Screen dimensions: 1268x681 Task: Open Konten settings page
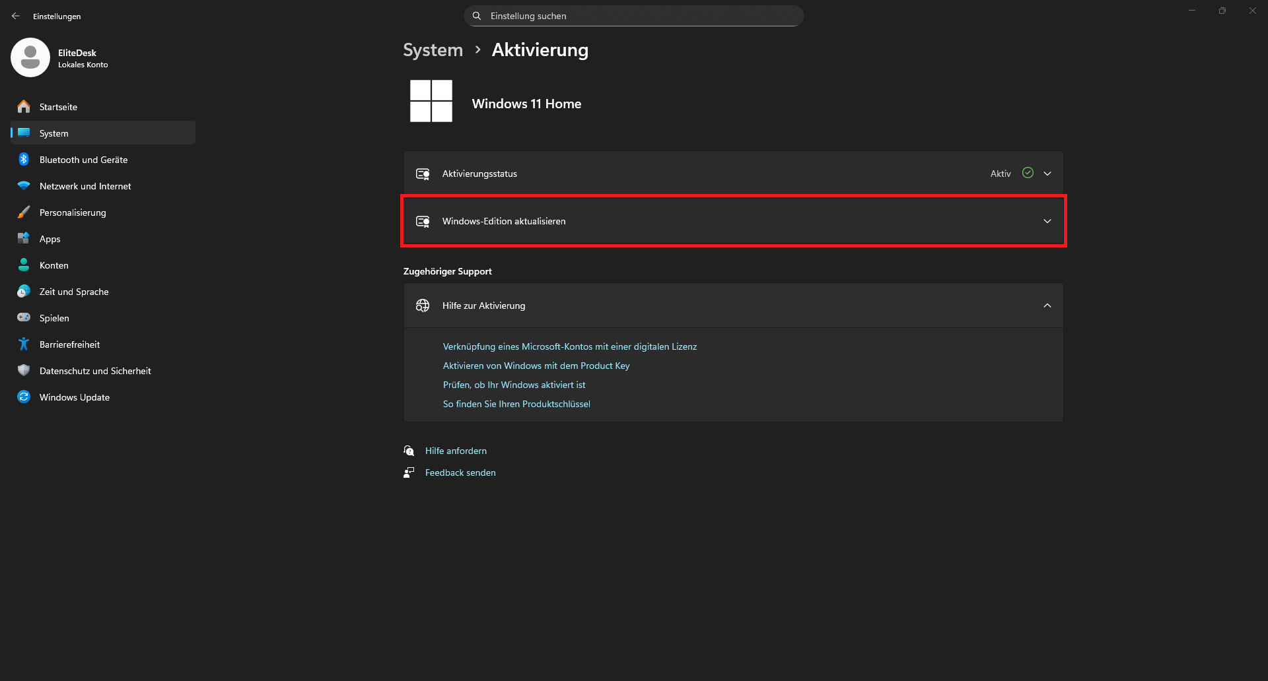103,265
